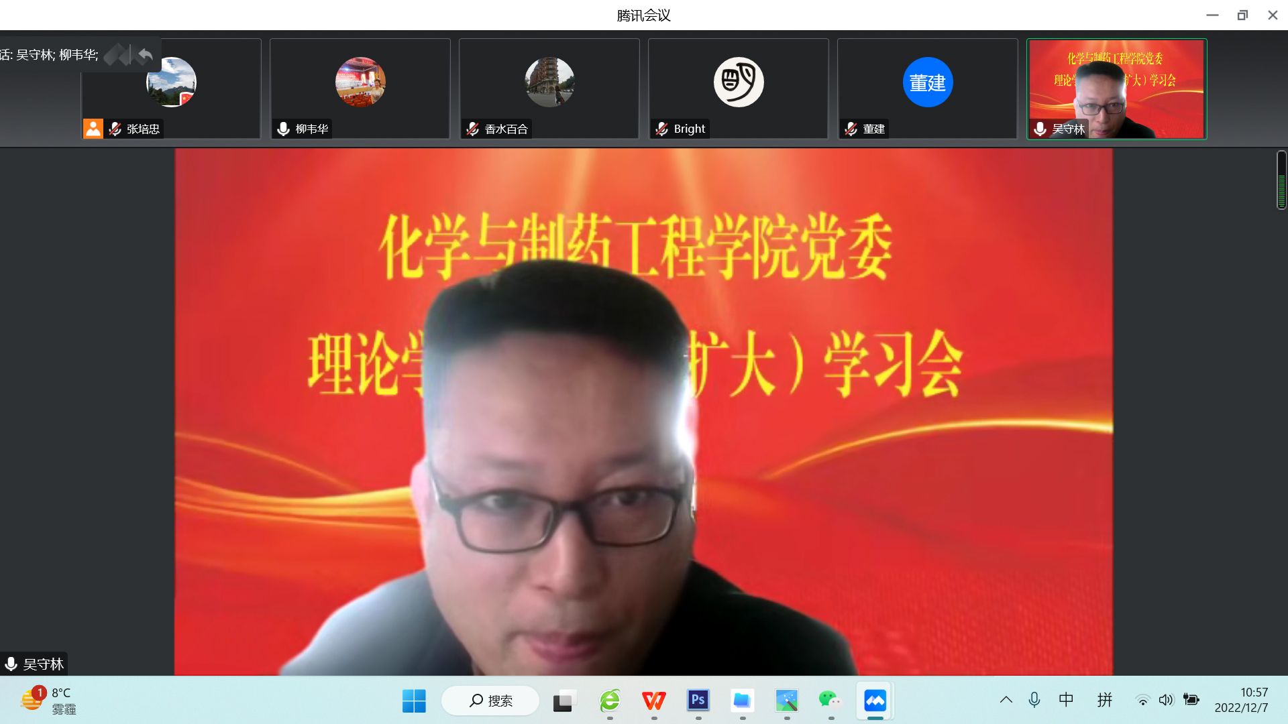Open the clock and date flyout

tap(1241, 700)
